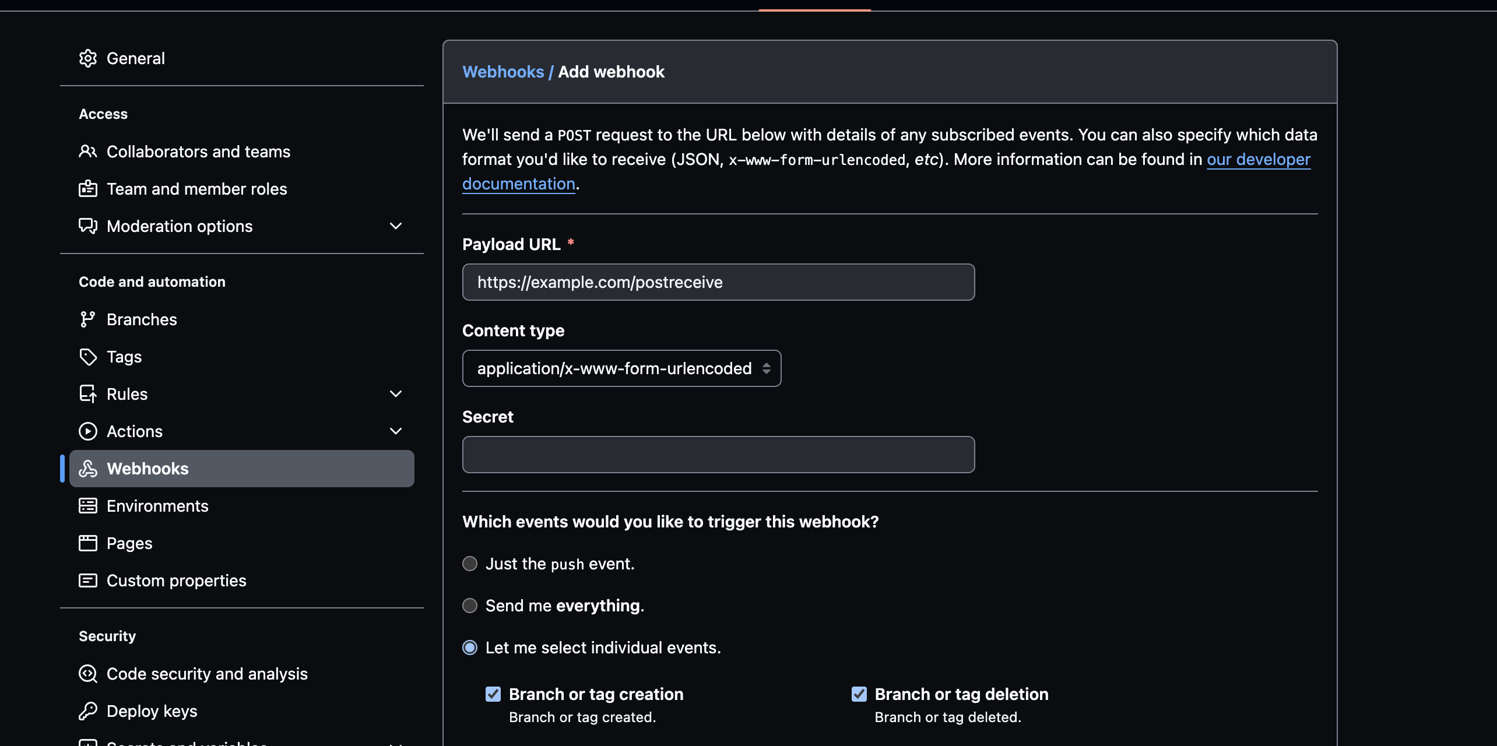This screenshot has height=746, width=1497.
Task: Open Custom properties settings
Action: (x=242, y=580)
